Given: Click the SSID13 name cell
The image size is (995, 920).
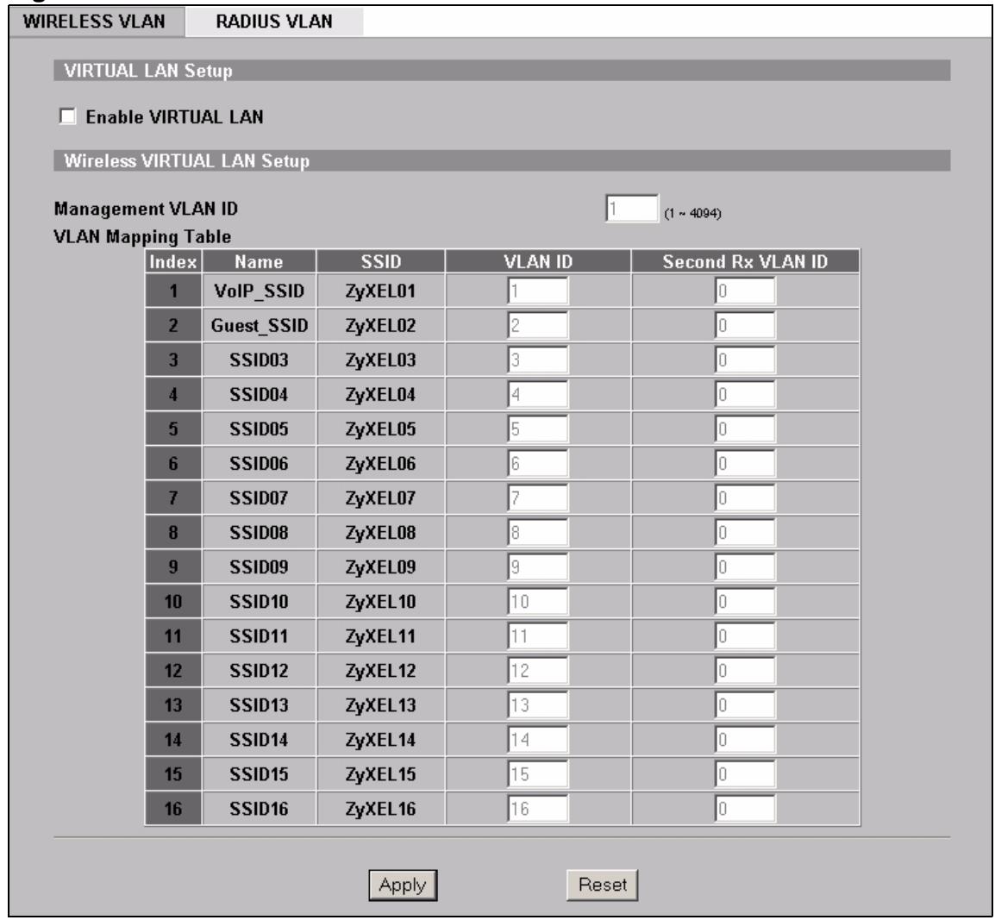Looking at the screenshot, I should 259,705.
